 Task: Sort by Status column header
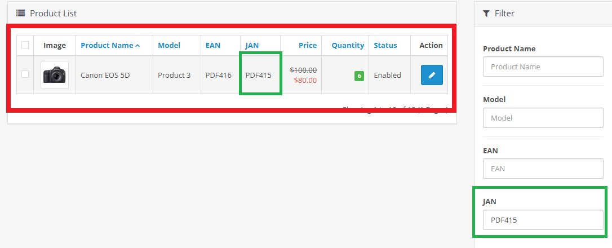click(385, 46)
